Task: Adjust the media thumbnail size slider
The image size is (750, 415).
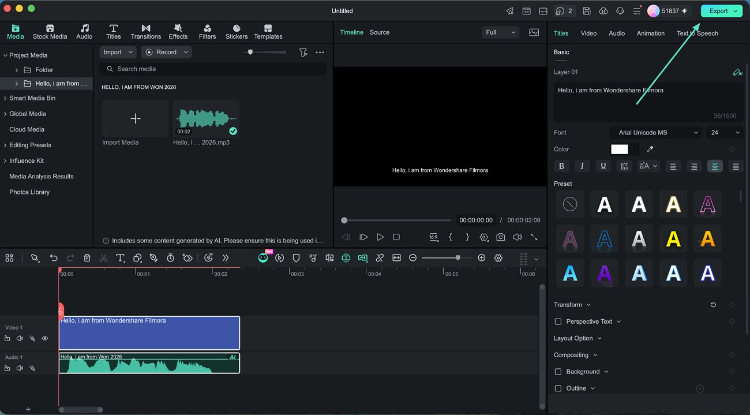Action: click(250, 52)
